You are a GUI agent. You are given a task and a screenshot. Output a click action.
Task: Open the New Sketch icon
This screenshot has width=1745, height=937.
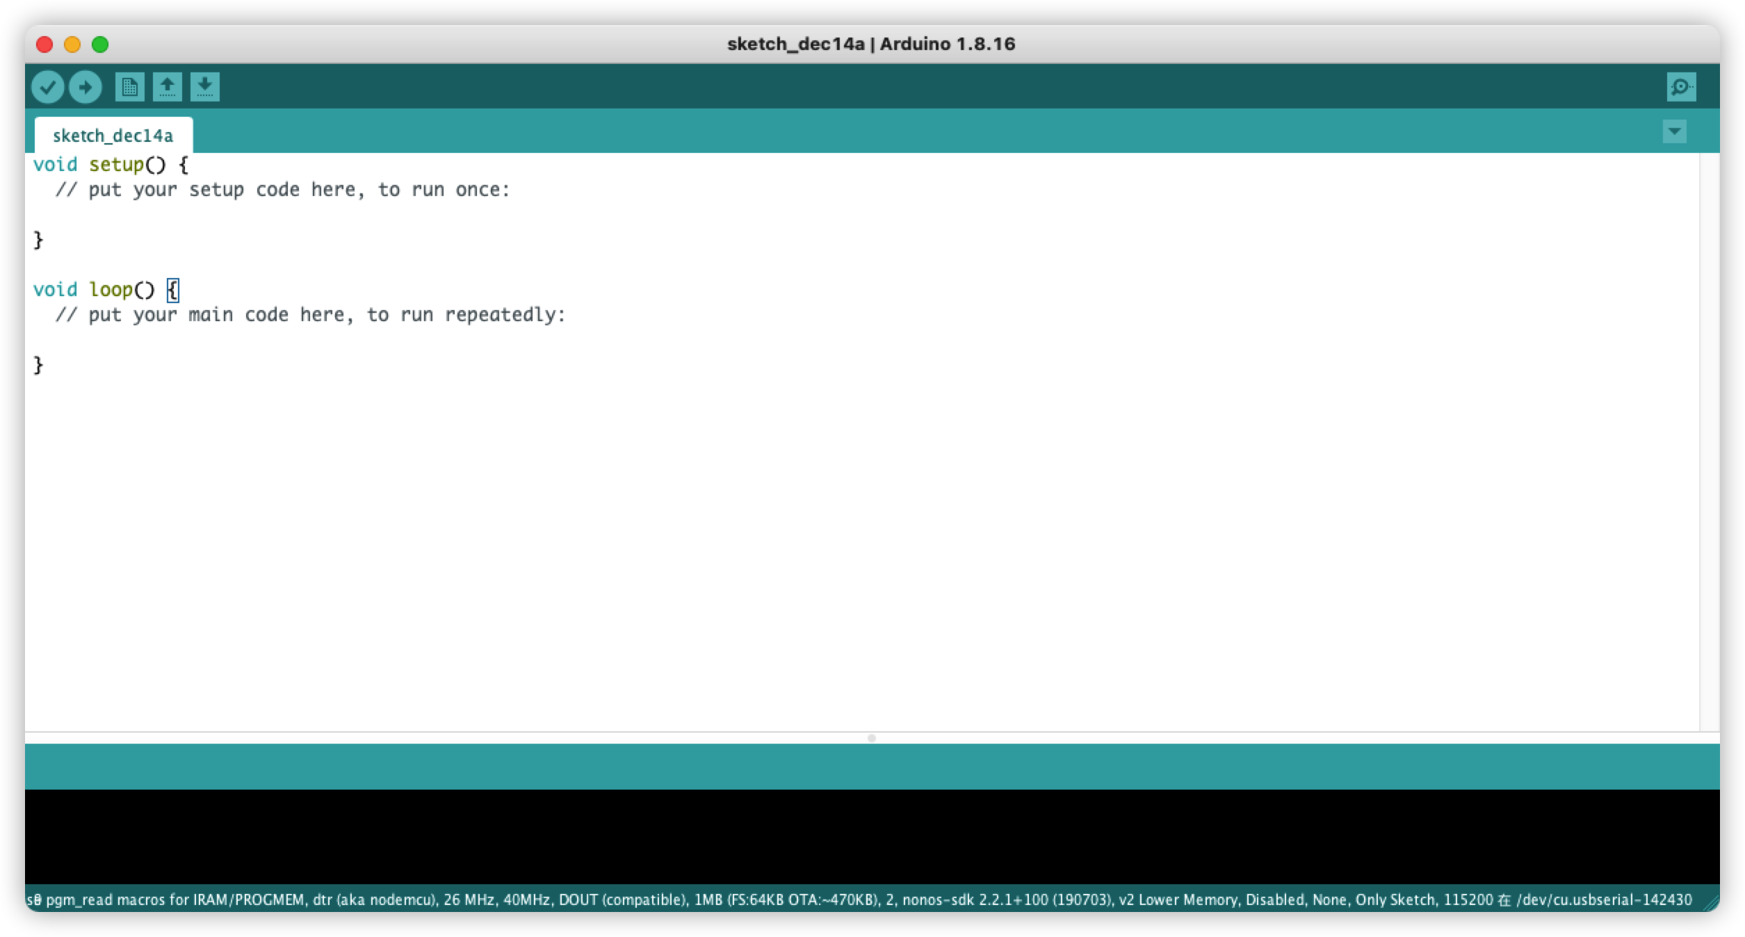129,87
